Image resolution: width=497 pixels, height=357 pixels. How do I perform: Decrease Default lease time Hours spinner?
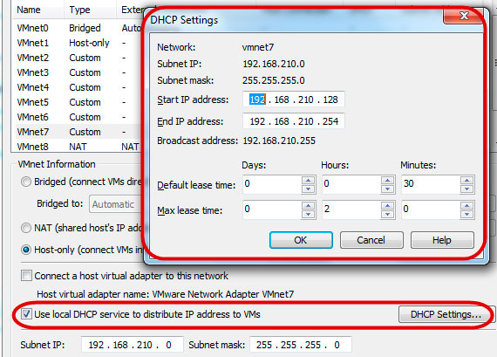pyautogui.click(x=387, y=189)
